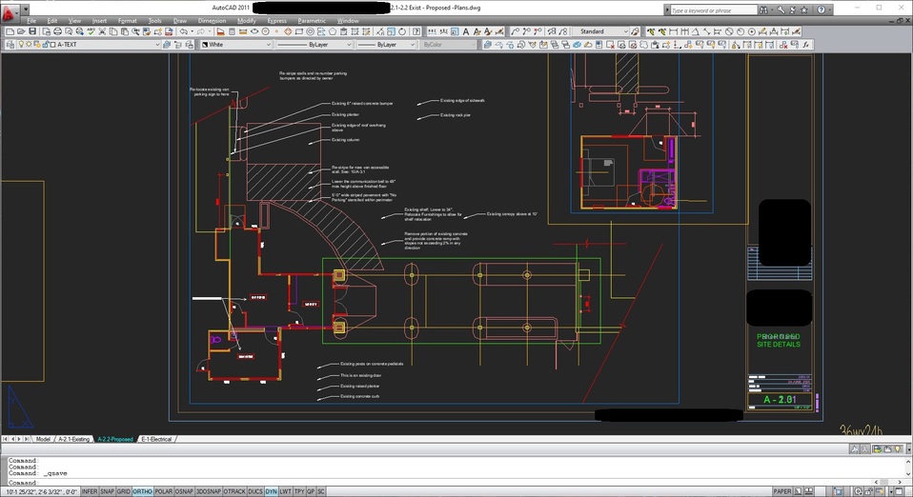
Task: Turn on GRID display in status bar
Action: click(124, 491)
